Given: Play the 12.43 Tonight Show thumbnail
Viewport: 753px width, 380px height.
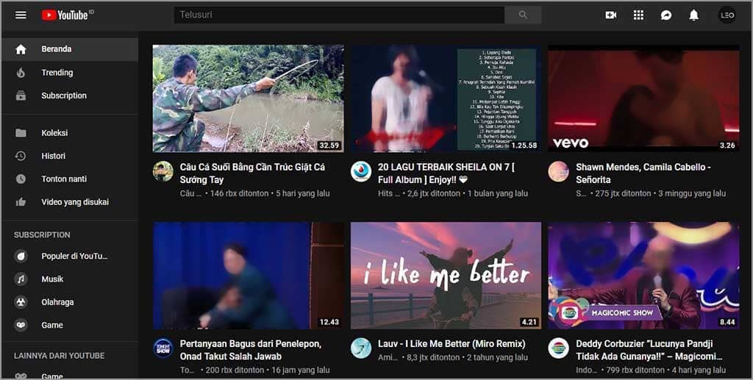Looking at the screenshot, I should tap(249, 276).
